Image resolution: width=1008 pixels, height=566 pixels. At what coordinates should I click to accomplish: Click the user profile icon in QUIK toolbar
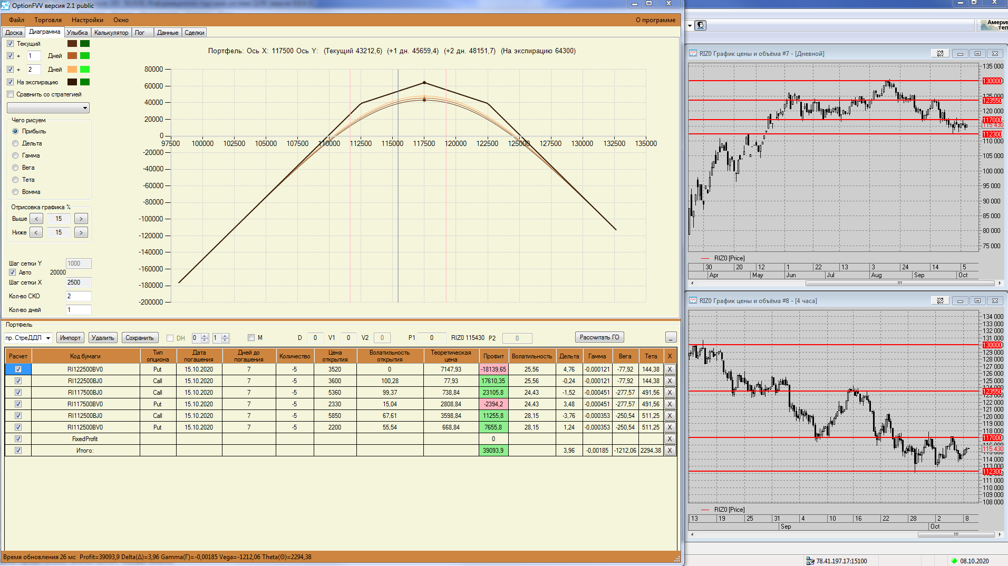pyautogui.click(x=701, y=25)
